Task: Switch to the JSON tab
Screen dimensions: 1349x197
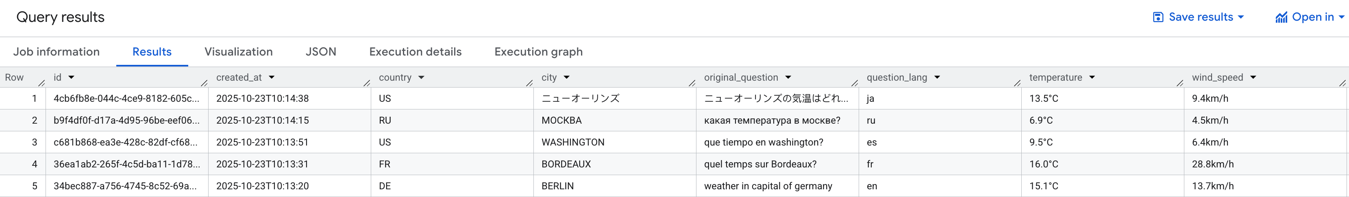Action: click(x=320, y=52)
